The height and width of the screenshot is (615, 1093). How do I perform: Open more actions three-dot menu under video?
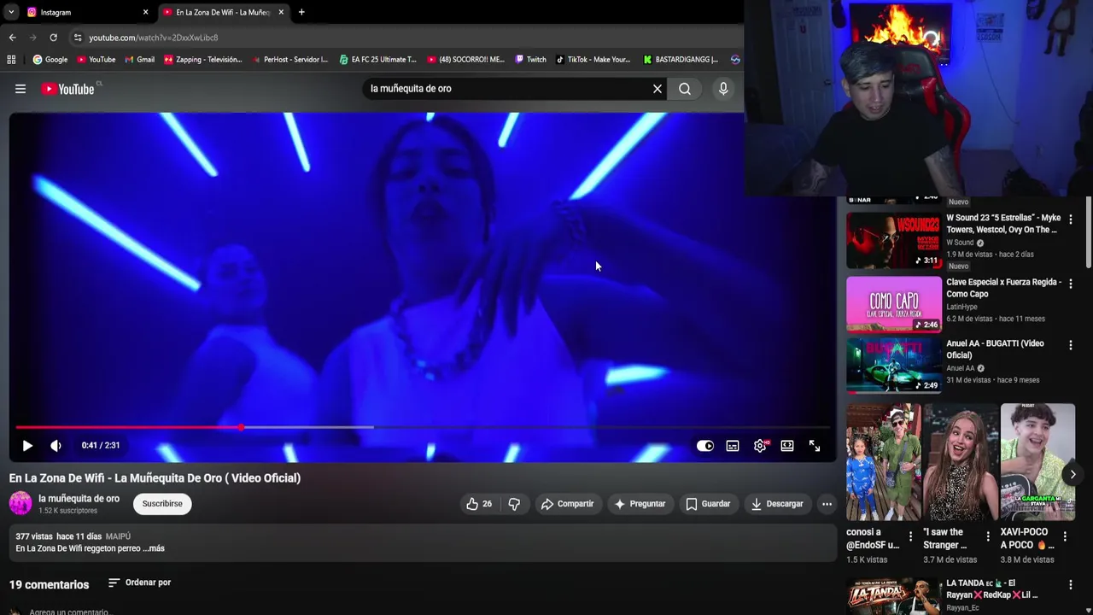[x=827, y=504]
